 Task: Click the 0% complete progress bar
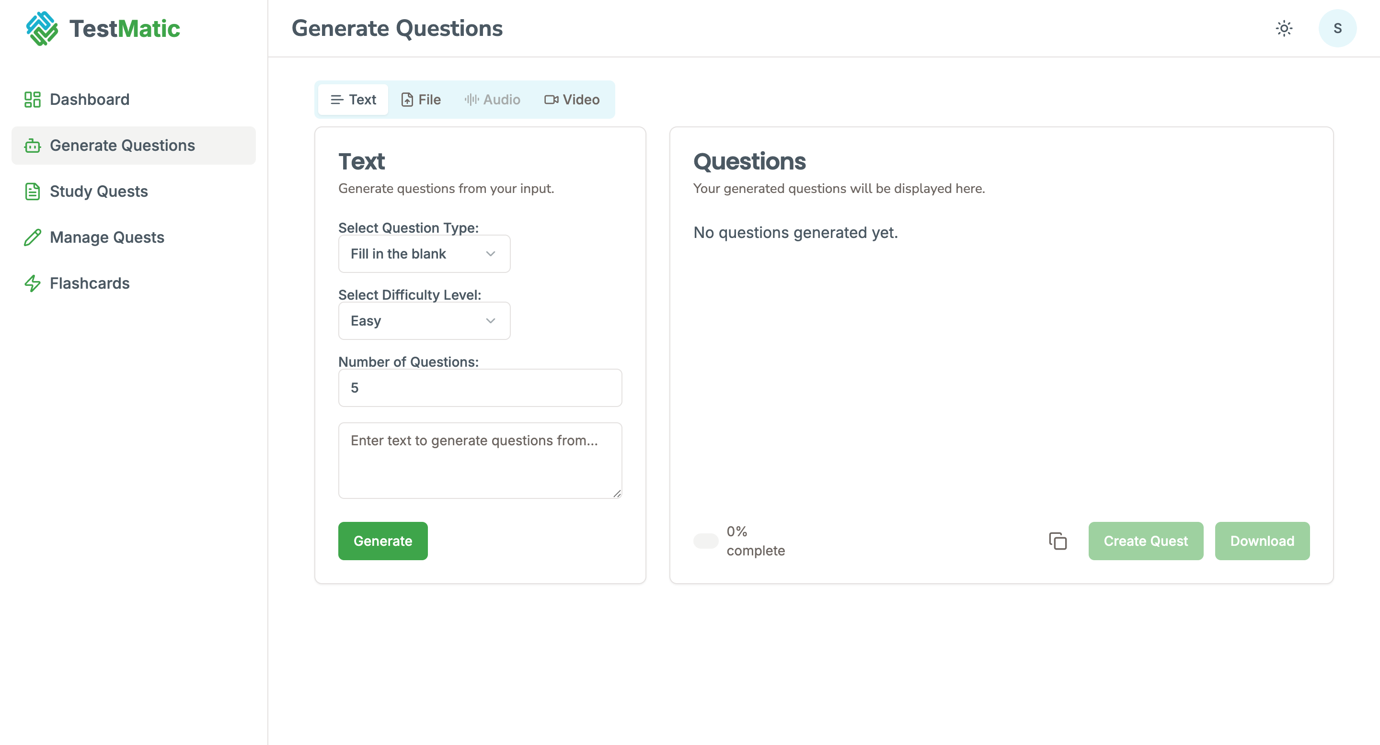[705, 541]
